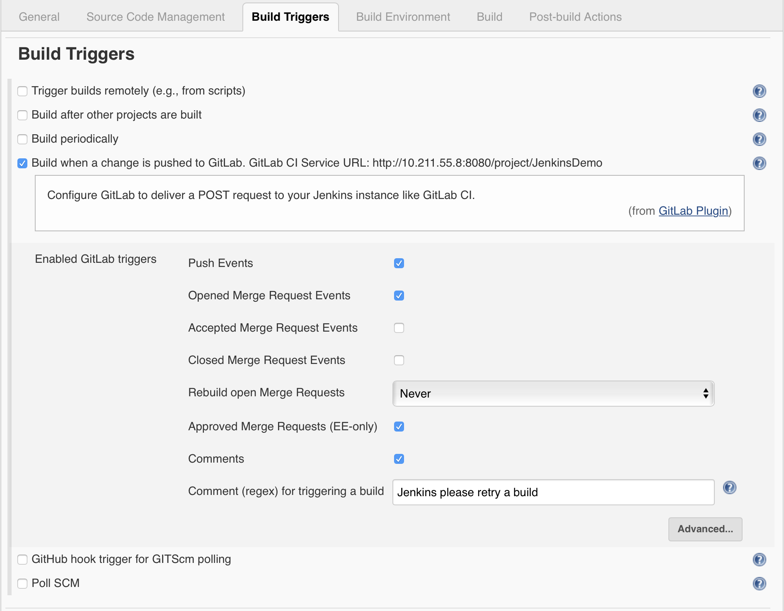Viewport: 784px width, 611px height.
Task: Open the GitLab Plugin link
Action: 693,211
